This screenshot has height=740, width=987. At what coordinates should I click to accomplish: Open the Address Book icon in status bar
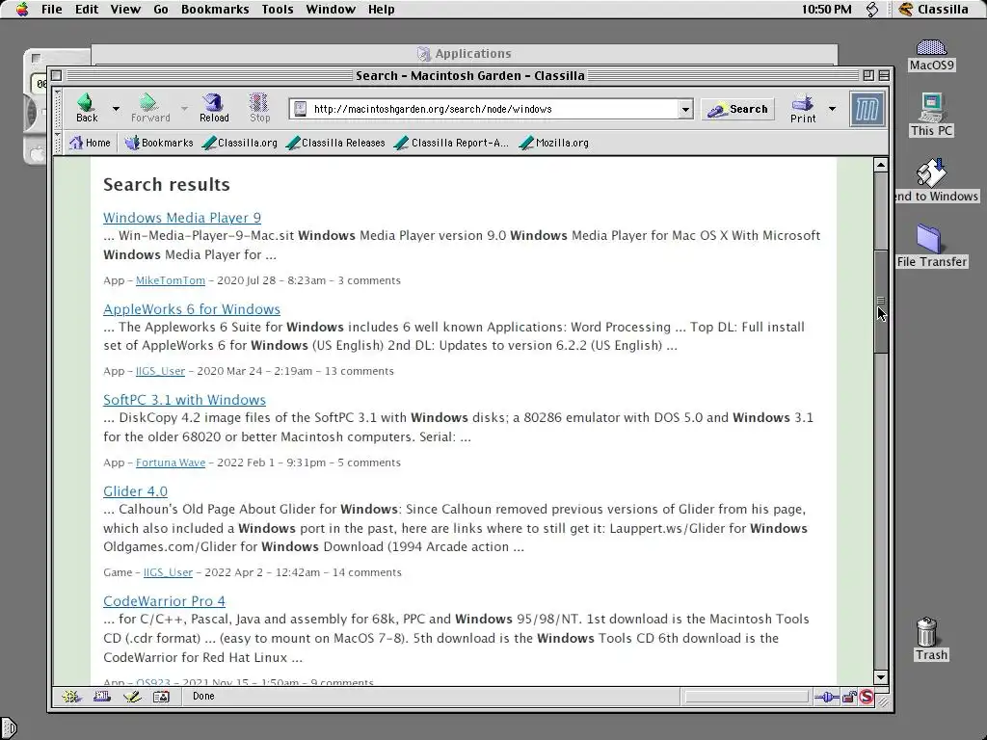[161, 697]
